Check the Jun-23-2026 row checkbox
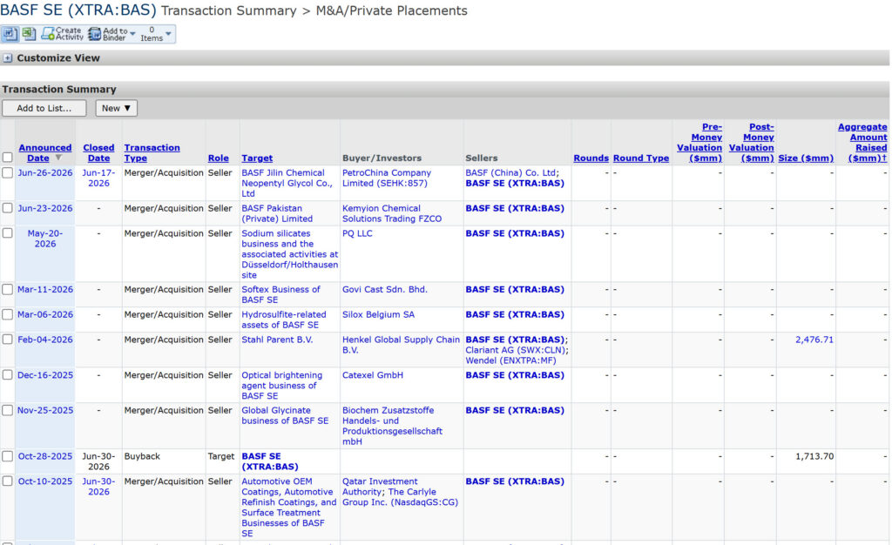This screenshot has width=892, height=545. pos(7,208)
